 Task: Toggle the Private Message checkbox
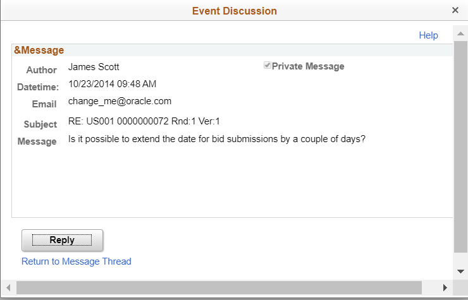[x=267, y=65]
